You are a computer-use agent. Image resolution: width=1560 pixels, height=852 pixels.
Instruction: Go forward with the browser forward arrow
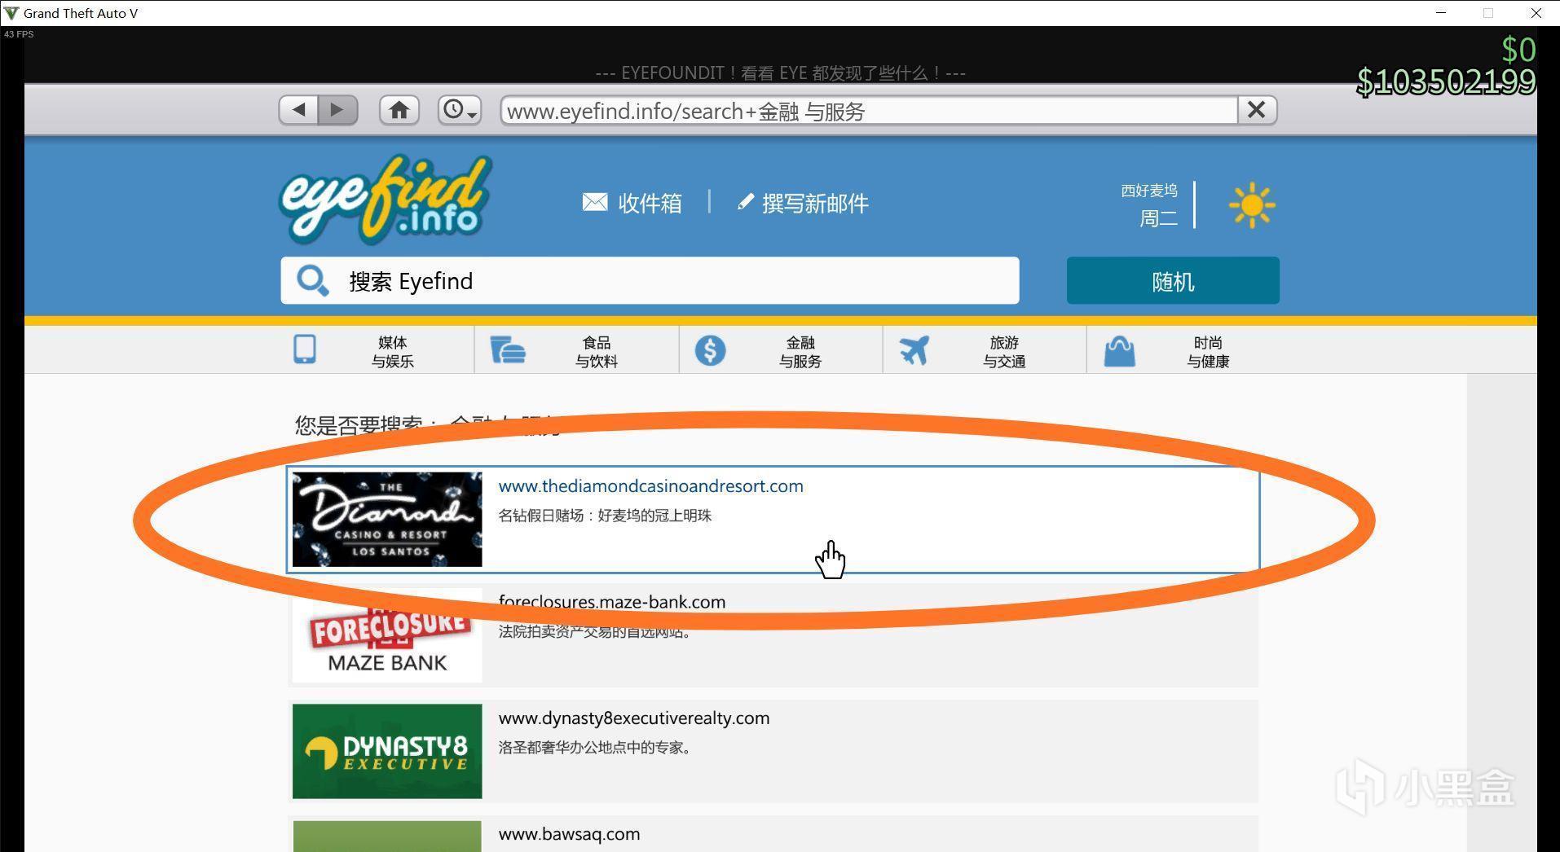click(337, 110)
